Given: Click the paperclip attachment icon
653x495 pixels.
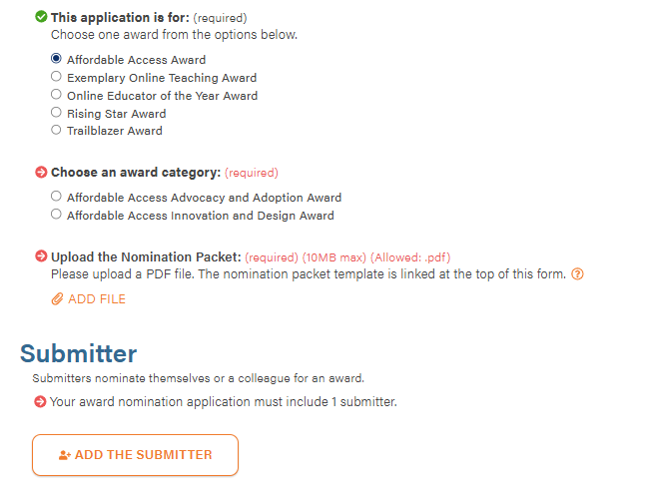Looking at the screenshot, I should pos(57,299).
